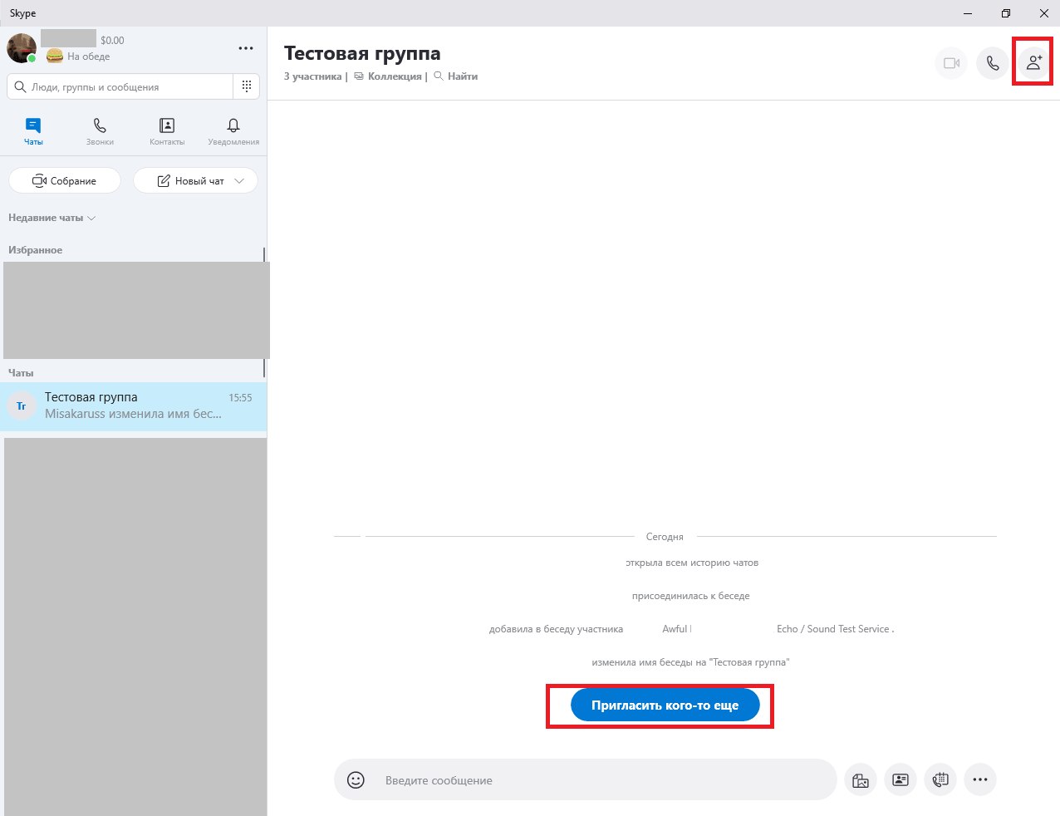Click the Echo / Sound Test Service name
The width and height of the screenshot is (1060, 816).
833,629
